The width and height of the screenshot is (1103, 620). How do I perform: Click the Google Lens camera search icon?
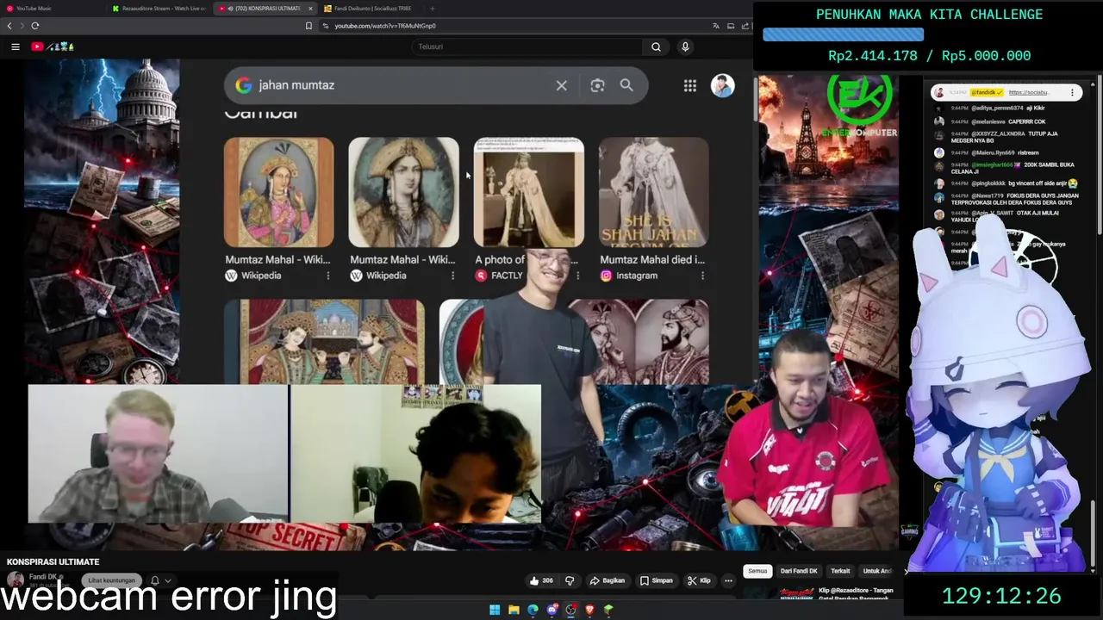[x=597, y=85]
